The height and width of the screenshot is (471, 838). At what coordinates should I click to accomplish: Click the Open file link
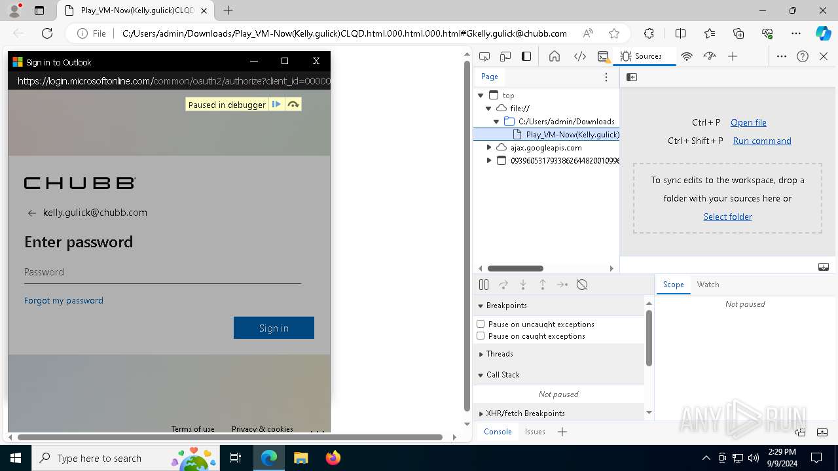pyautogui.click(x=748, y=122)
